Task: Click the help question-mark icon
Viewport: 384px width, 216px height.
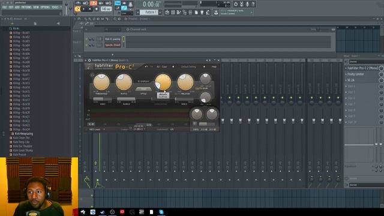Action: [253, 4]
